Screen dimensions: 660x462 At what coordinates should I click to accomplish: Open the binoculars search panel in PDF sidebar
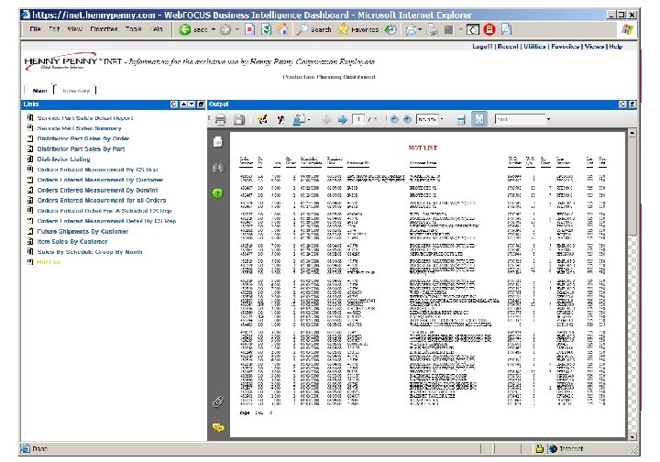point(218,168)
